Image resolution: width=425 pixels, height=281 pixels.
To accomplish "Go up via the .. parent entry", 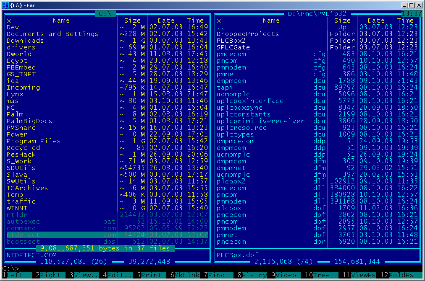I will coord(220,27).
